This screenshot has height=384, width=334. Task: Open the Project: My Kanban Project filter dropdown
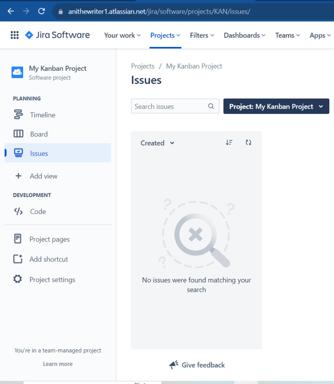[276, 106]
